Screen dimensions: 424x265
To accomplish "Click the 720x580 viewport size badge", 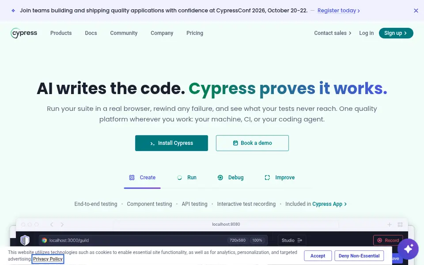I will click(x=238, y=240).
